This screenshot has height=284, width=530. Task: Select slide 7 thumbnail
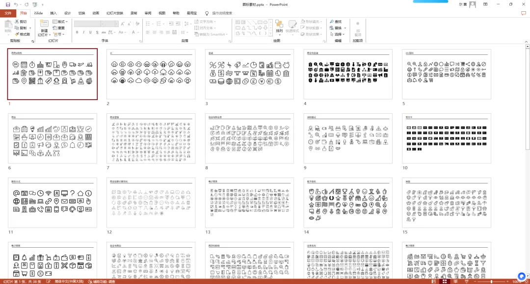(x=151, y=138)
